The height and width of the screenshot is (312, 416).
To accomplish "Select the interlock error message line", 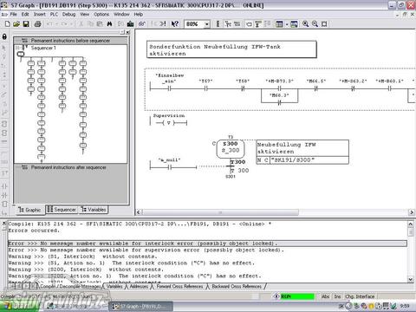I will click(207, 244).
